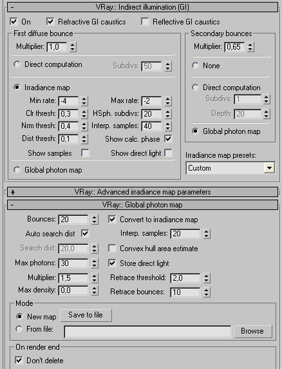Uncheck Don't delete on render end
The image size is (282, 369).
click(19, 360)
